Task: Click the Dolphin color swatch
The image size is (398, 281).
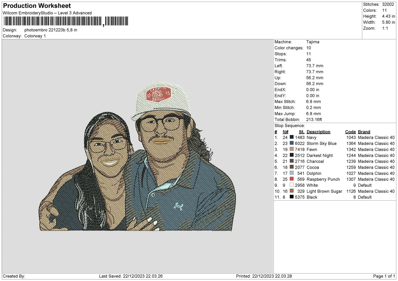Action: pyautogui.click(x=291, y=173)
